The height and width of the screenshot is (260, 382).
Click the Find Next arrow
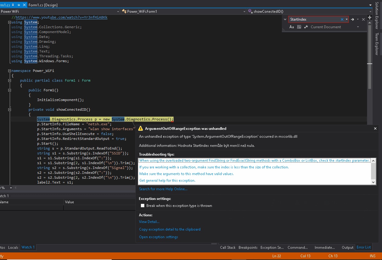tap(352, 19)
